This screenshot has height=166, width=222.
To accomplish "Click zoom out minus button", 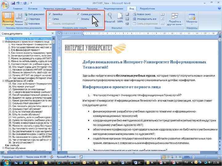I will coord(194,157).
